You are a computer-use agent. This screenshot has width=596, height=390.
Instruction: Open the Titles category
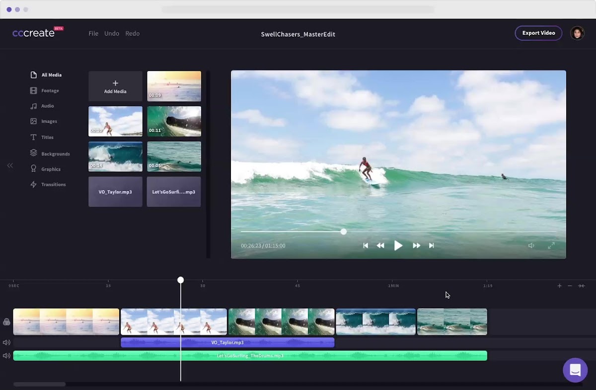42,137
